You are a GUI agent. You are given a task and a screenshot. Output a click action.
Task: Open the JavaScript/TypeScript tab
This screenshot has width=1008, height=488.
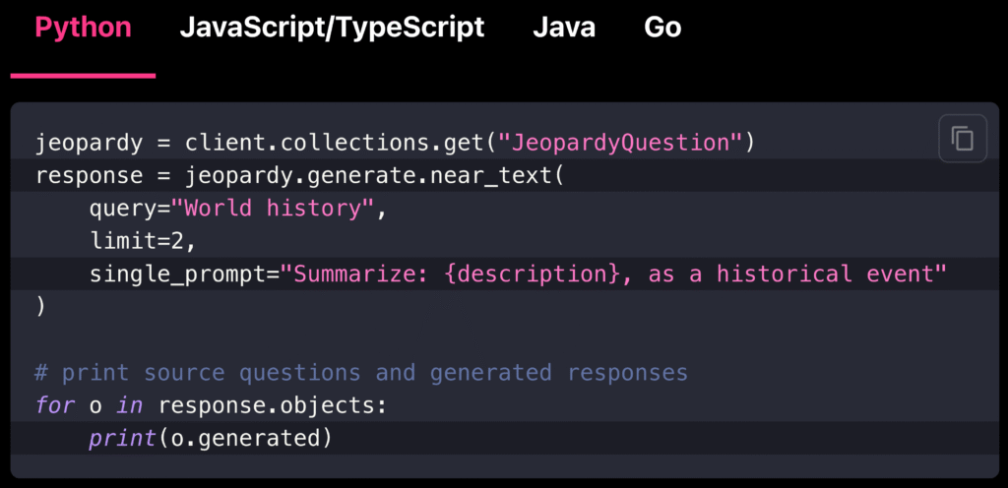point(332,28)
